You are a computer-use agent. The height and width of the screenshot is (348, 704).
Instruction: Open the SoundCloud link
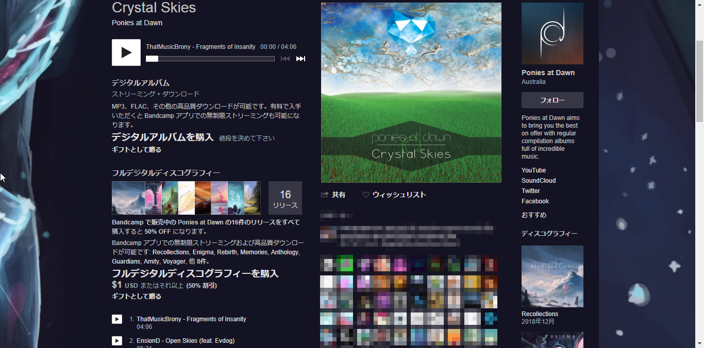[539, 181]
